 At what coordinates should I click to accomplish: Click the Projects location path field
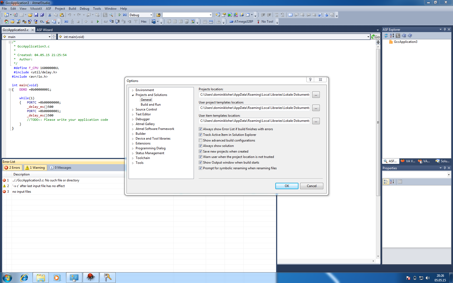pyautogui.click(x=255, y=95)
